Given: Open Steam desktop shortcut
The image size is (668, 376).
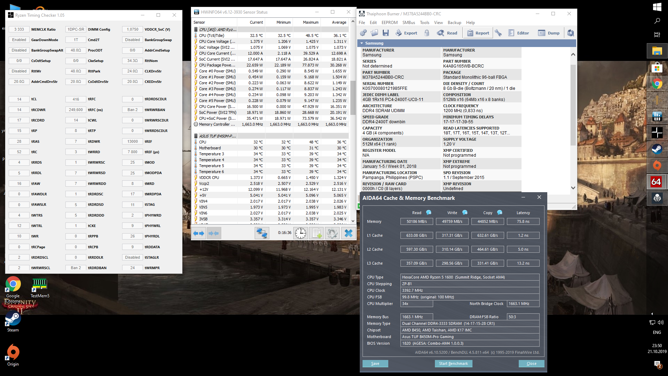Looking at the screenshot, I should (x=13, y=322).
